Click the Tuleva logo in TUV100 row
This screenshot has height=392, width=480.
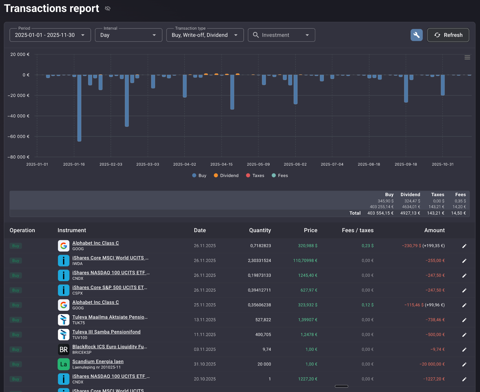point(63,335)
